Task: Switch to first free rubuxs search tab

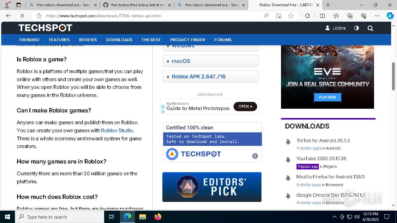Action: pos(63,5)
